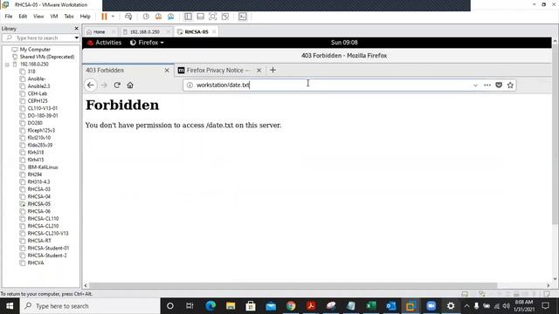Open Windows Settings gear in taskbar
The image size is (559, 314).
click(x=451, y=306)
